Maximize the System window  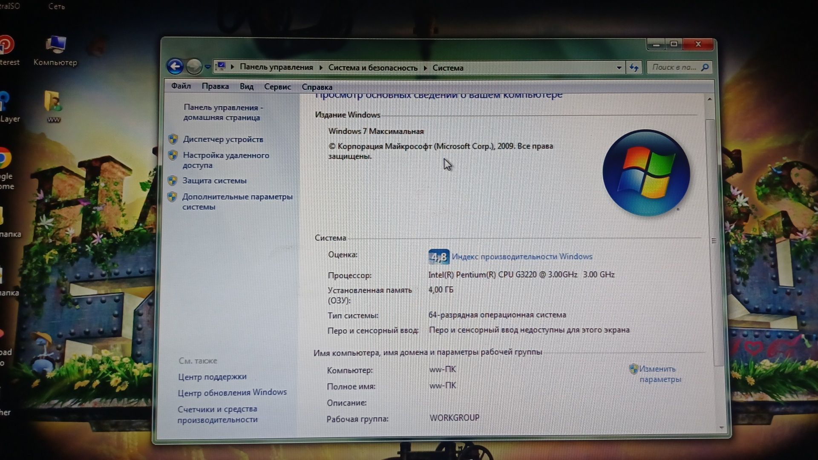(674, 44)
